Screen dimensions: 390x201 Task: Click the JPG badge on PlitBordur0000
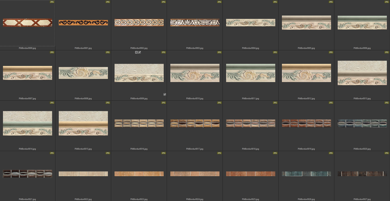pos(52,2)
